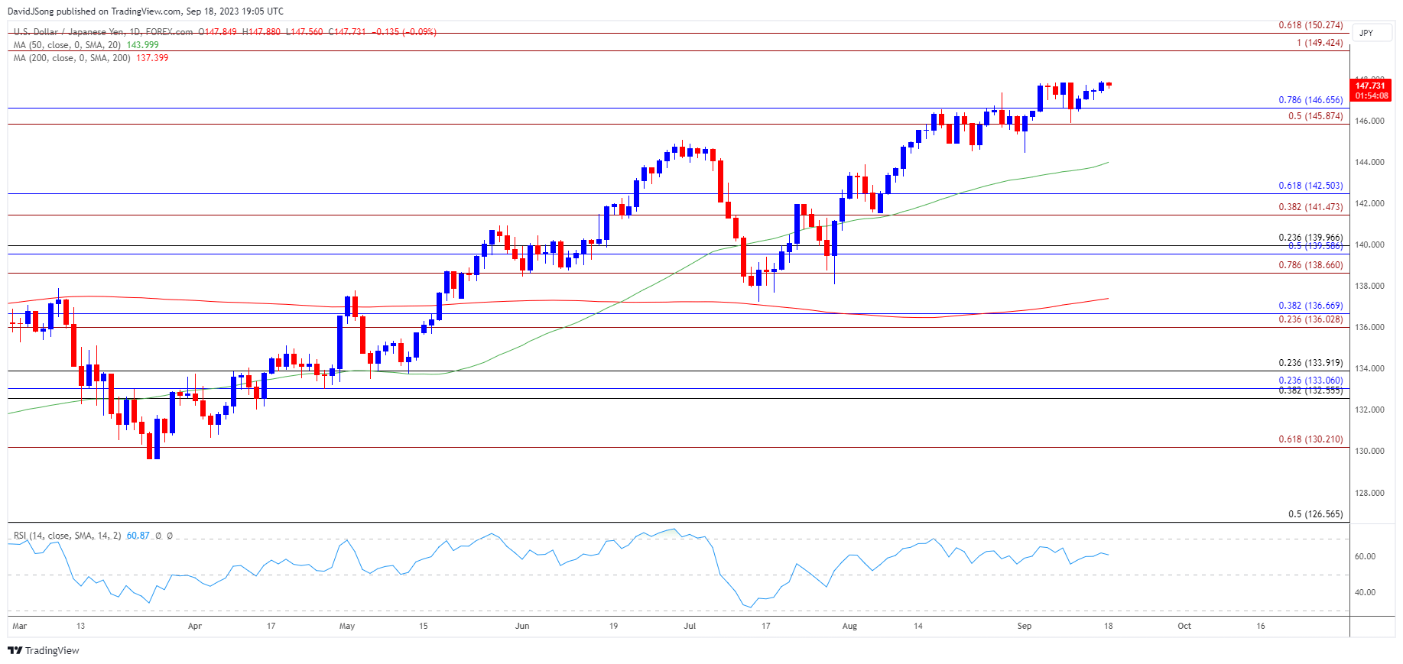Click the RSI value 60.87

pyautogui.click(x=138, y=536)
